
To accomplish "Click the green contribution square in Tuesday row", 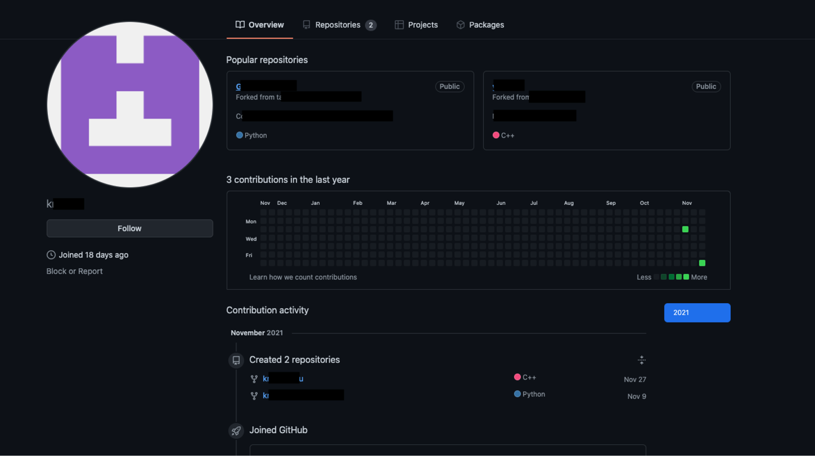I will coord(685,229).
